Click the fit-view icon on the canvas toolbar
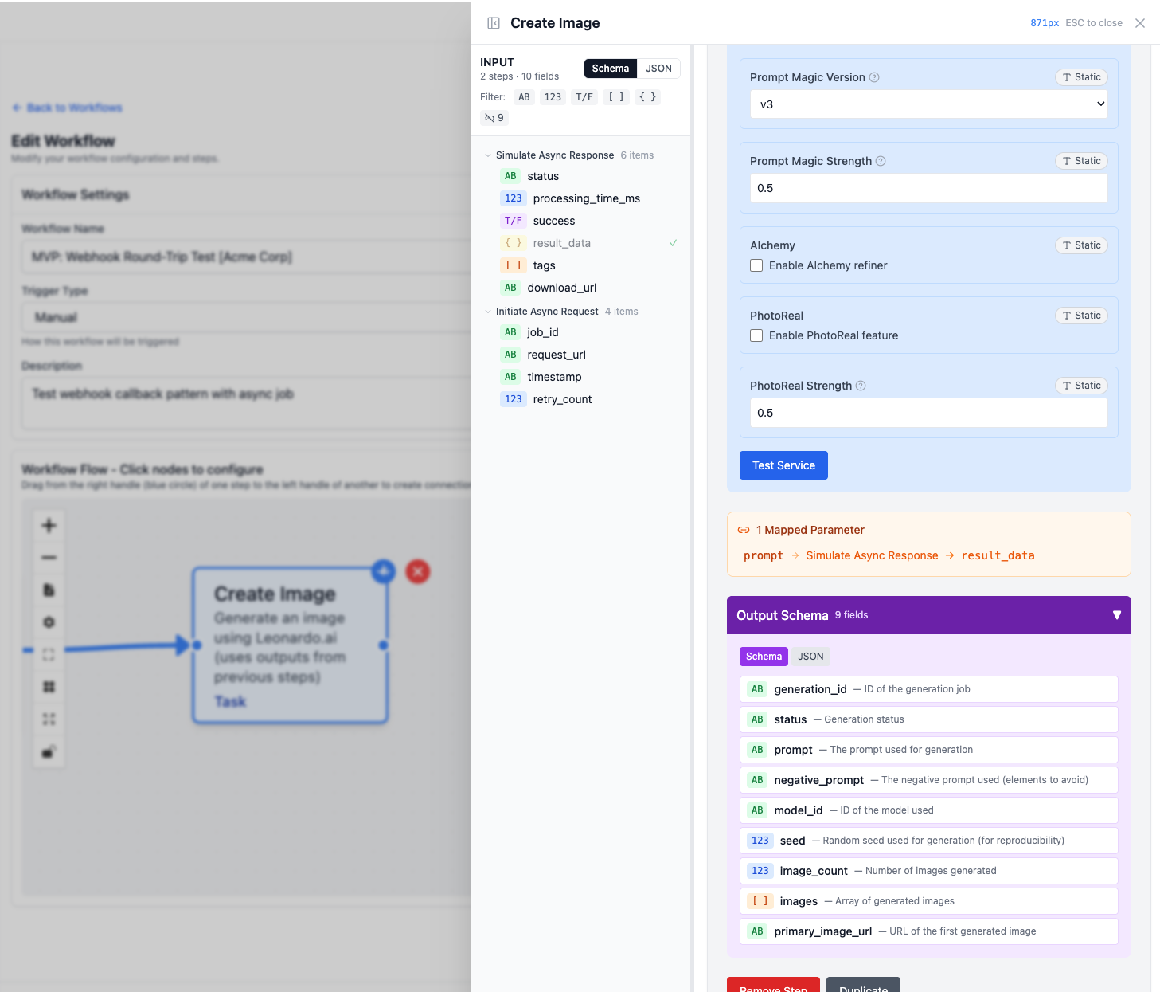 tap(49, 654)
